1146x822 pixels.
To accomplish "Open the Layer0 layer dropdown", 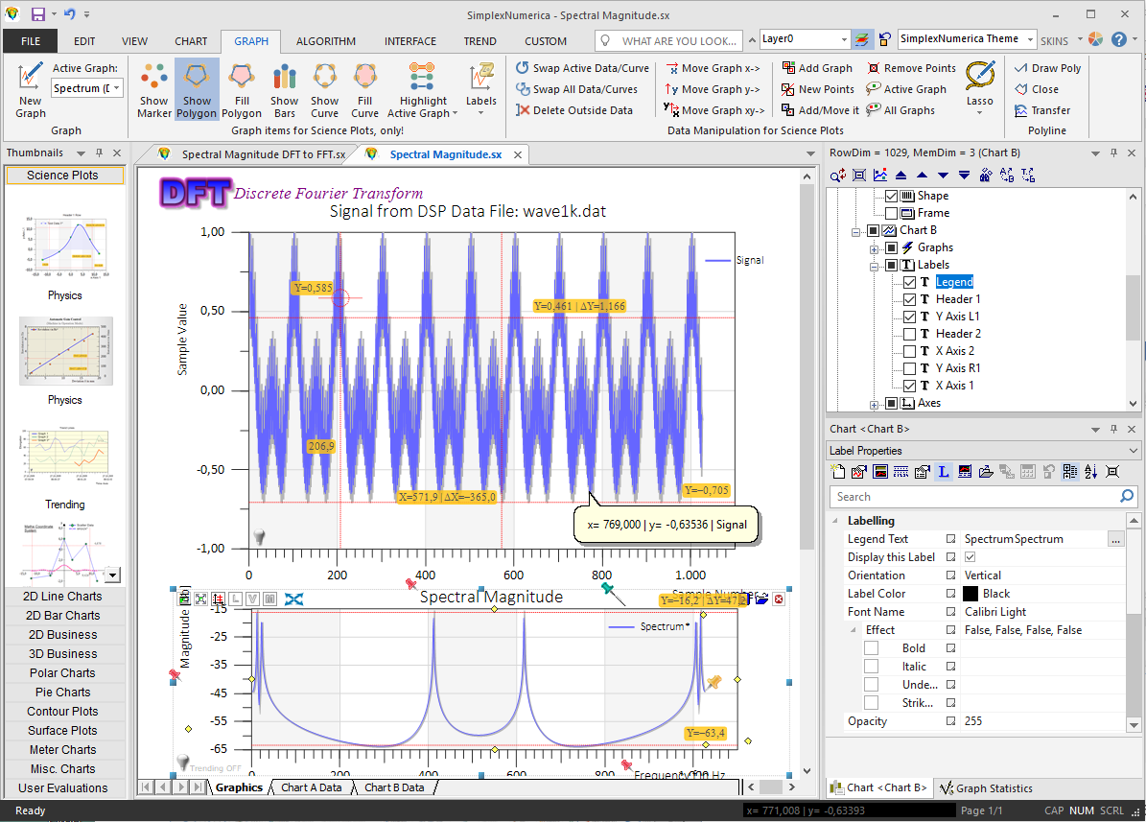I will tap(843, 39).
